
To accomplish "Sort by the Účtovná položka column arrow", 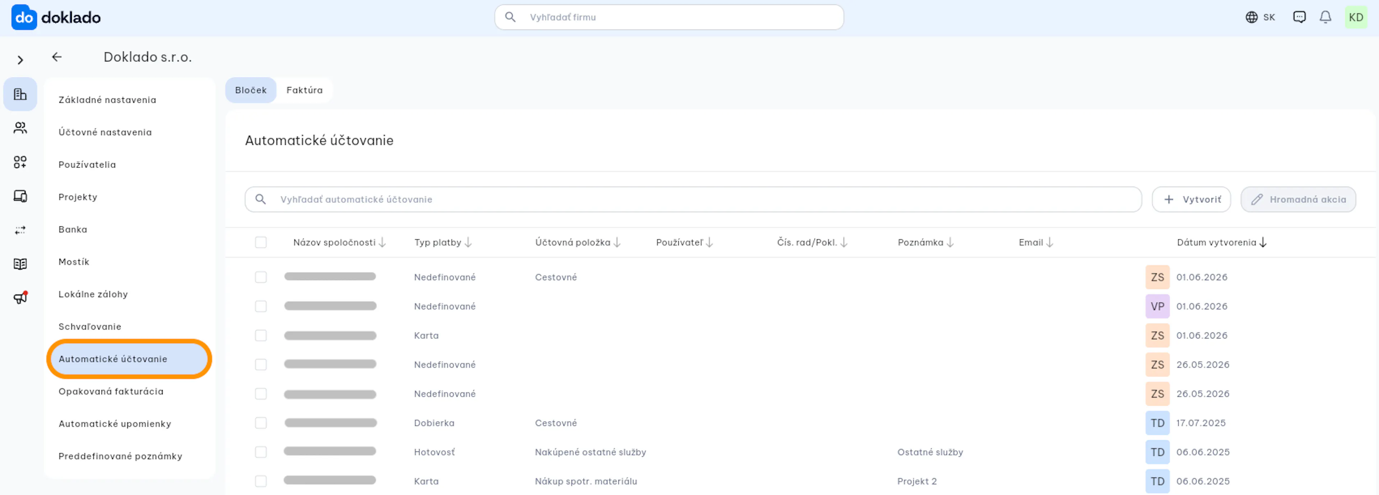I will (x=617, y=242).
